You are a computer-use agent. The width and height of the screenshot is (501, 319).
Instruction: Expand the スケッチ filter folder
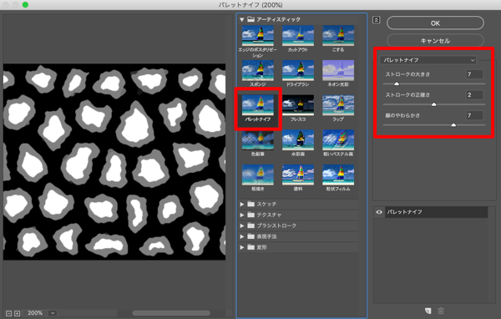pos(242,204)
